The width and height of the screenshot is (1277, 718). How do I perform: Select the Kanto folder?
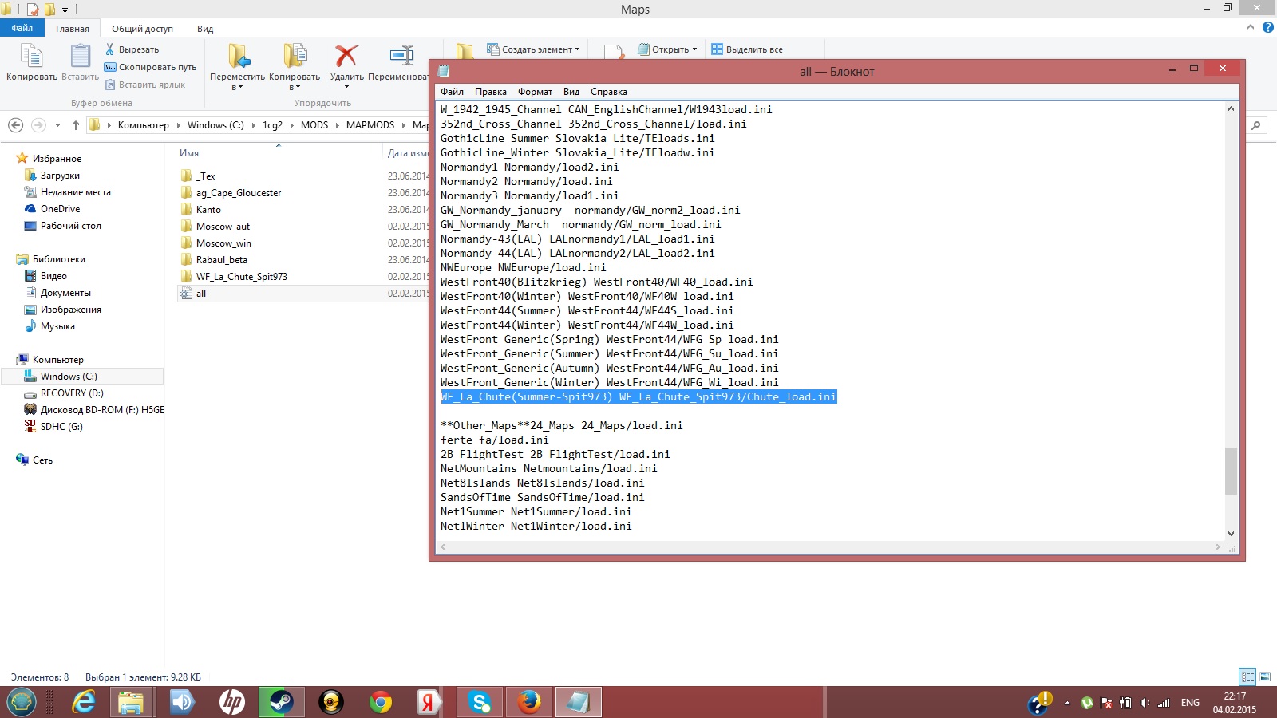pyautogui.click(x=208, y=210)
